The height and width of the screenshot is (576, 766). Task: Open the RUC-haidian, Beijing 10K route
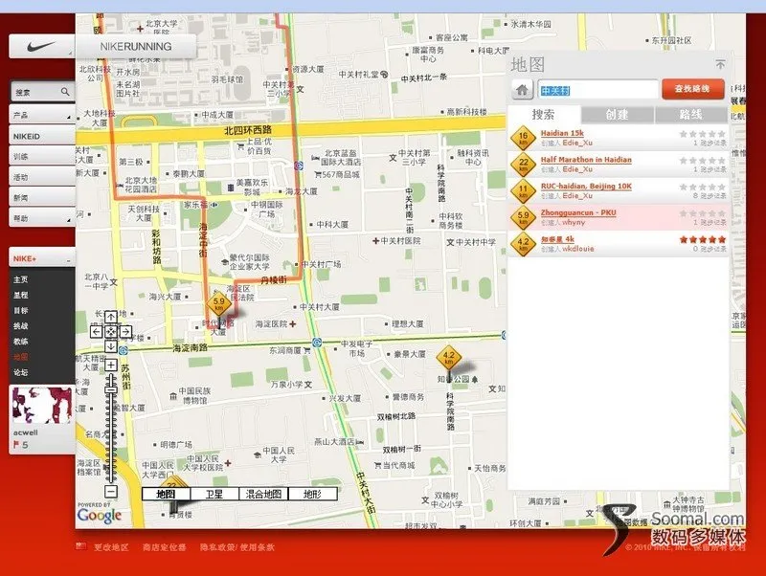click(586, 186)
